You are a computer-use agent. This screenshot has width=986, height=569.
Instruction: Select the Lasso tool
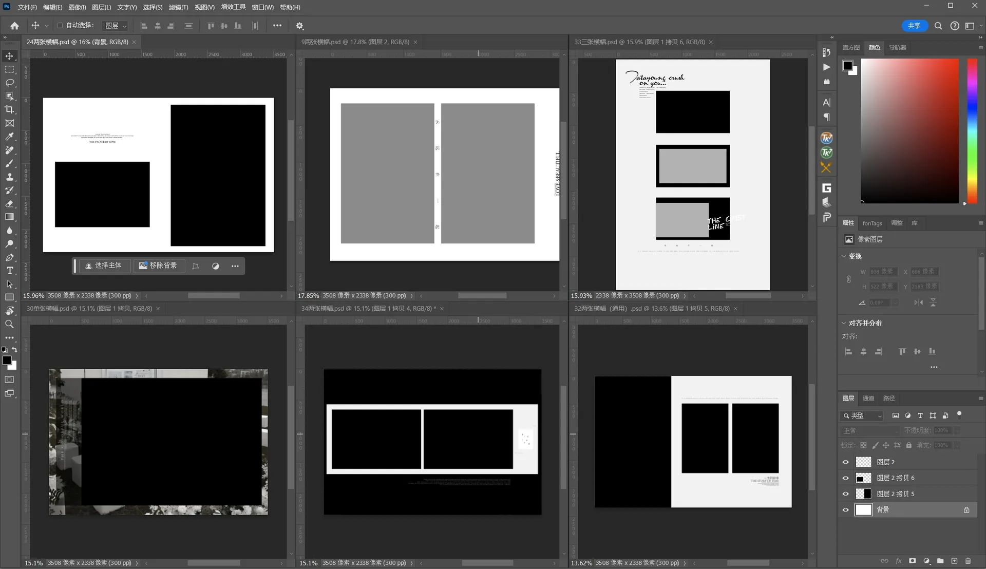[9, 83]
